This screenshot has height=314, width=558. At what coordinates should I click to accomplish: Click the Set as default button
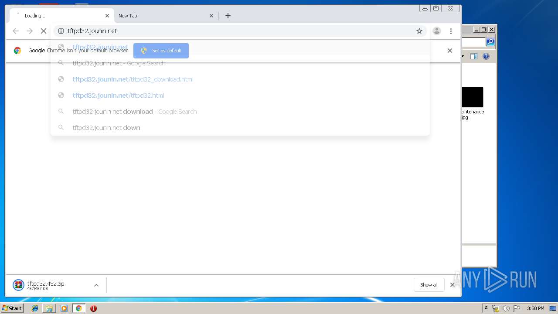161,51
